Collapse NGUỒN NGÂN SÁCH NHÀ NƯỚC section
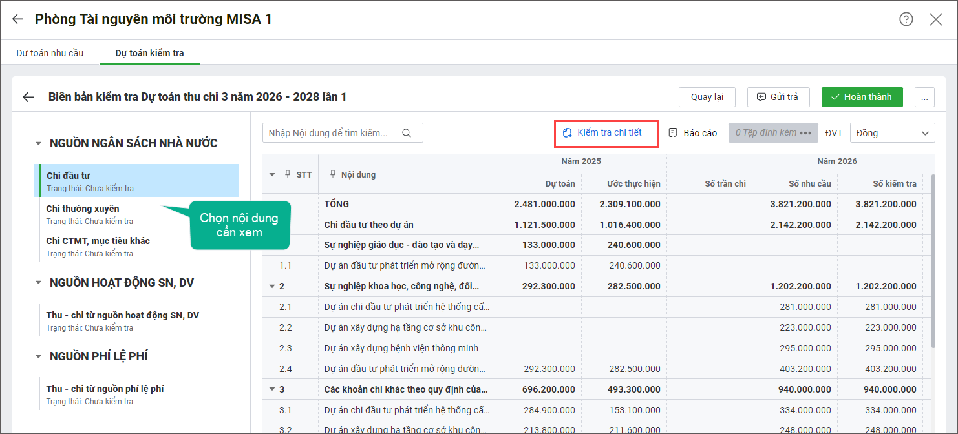 coord(39,143)
